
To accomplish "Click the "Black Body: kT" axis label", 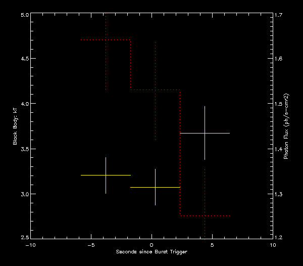I will click(15, 124).
